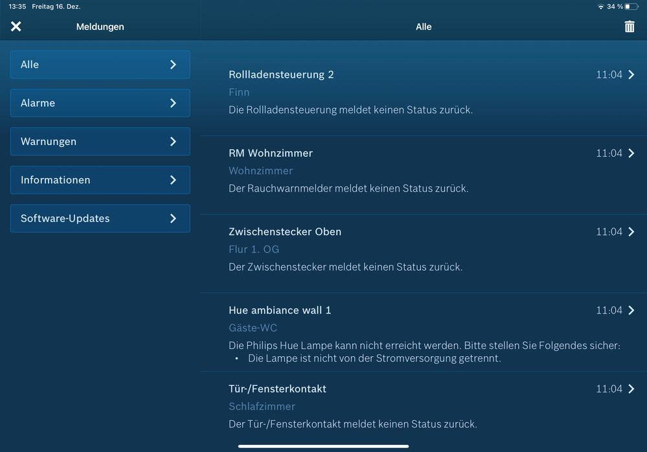Image resolution: width=647 pixels, height=452 pixels.
Task: Open the Rollladensteuerung 2 message title
Action: pyautogui.click(x=281, y=74)
